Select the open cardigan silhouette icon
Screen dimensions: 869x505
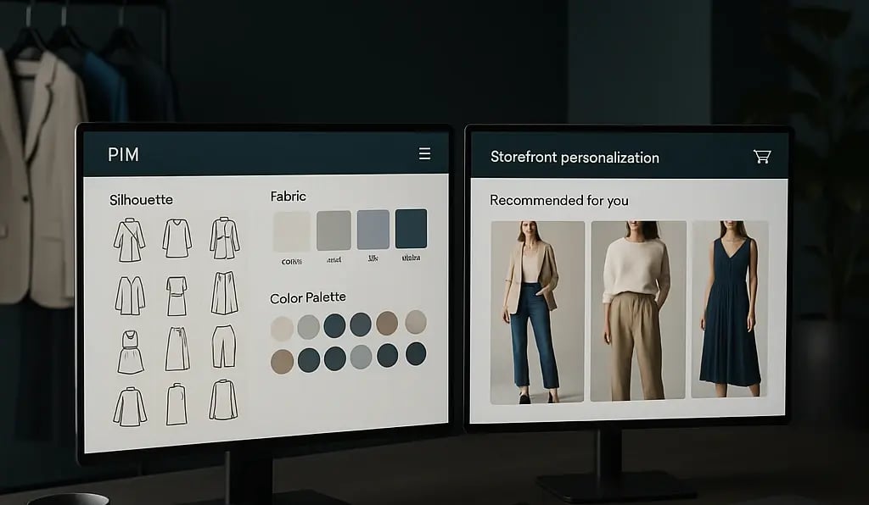click(132, 293)
